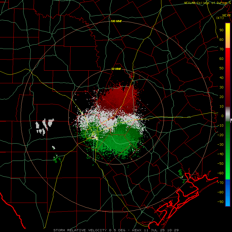Image resolution: width=232 pixels, height=232 pixels.
Task: Click the 80 value on velocity scale
Action: [x=221, y=40]
